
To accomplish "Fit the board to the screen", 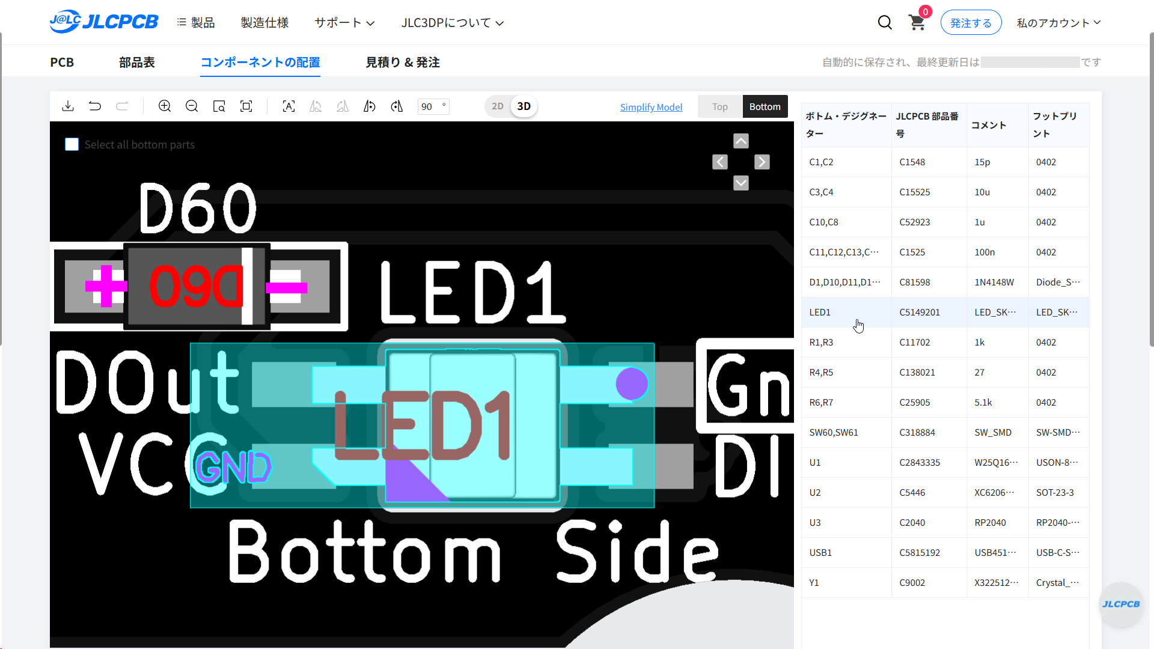I will (246, 106).
